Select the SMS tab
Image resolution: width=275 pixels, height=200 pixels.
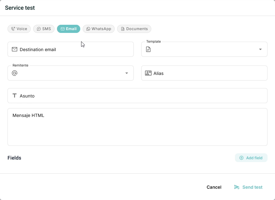pyautogui.click(x=44, y=29)
